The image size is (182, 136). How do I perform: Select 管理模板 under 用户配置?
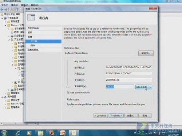15,107
